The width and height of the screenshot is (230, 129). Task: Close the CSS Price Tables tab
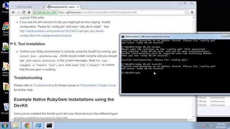click(x=43, y=7)
